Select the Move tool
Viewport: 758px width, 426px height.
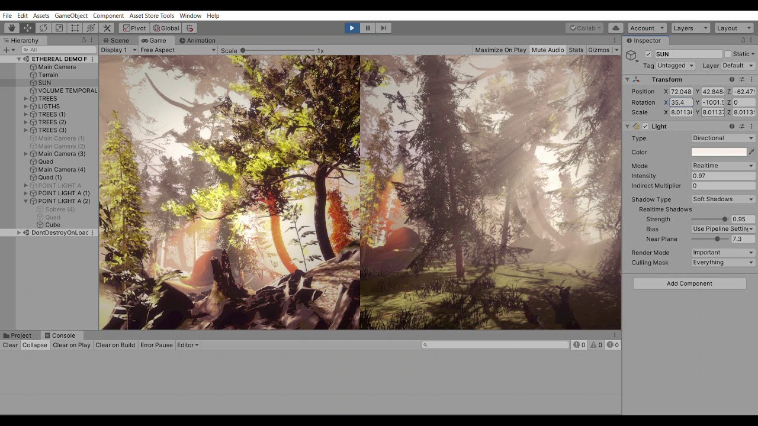pyautogui.click(x=27, y=28)
